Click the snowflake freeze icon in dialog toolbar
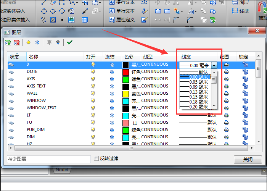 (x=37, y=42)
